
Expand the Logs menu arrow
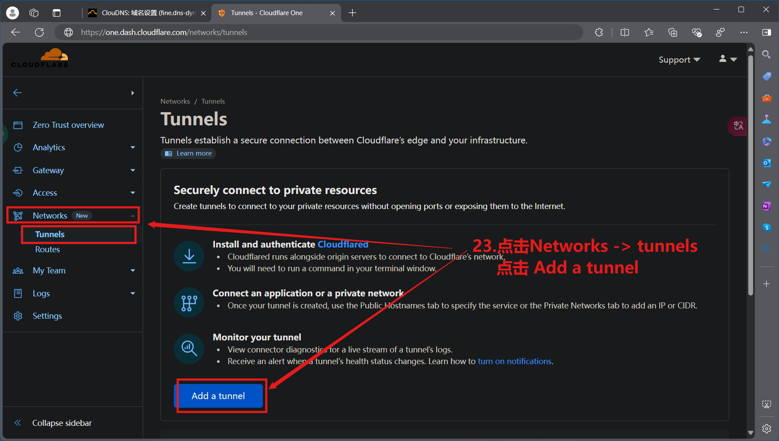[x=133, y=293]
